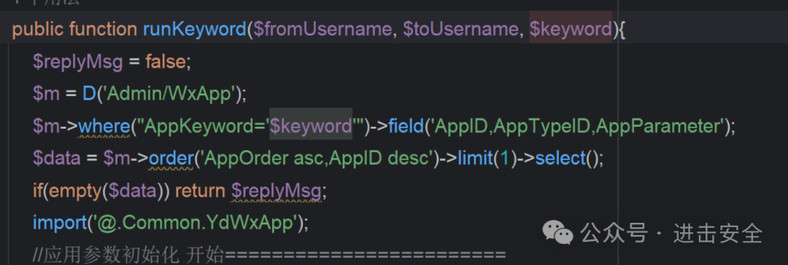Click the $fromUsername parameter
Viewport: 788px width, 265px height.
[x=322, y=30]
